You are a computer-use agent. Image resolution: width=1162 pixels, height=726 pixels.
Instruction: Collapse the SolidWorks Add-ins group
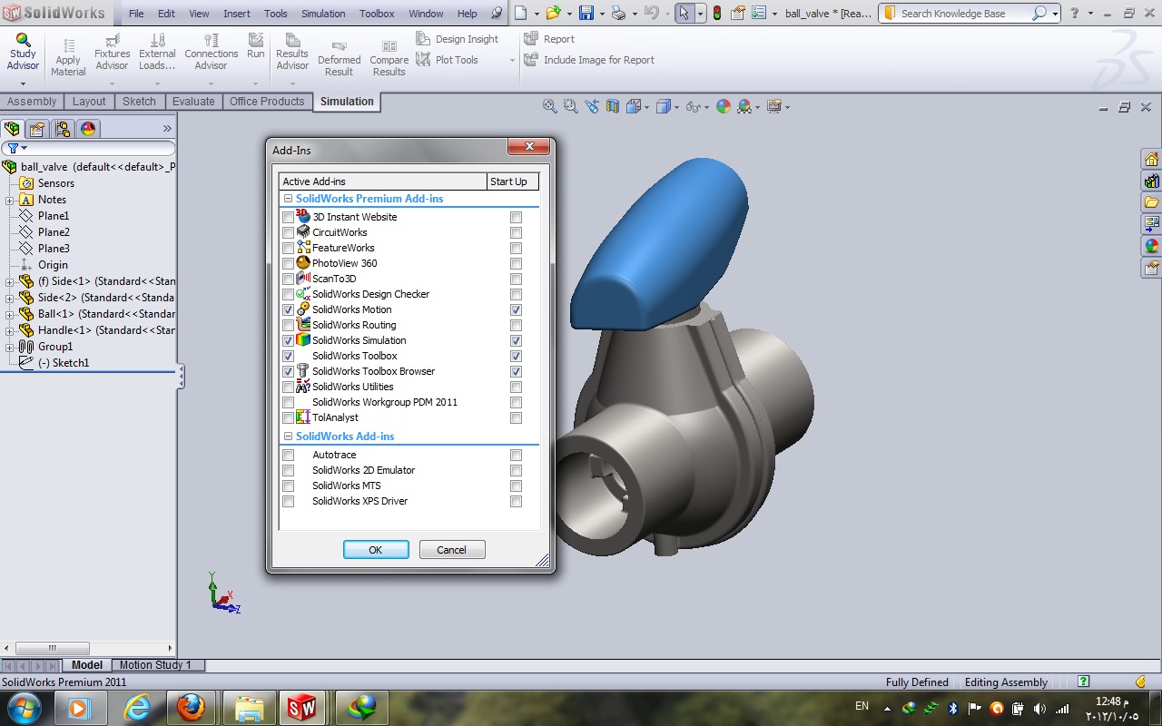pos(288,437)
